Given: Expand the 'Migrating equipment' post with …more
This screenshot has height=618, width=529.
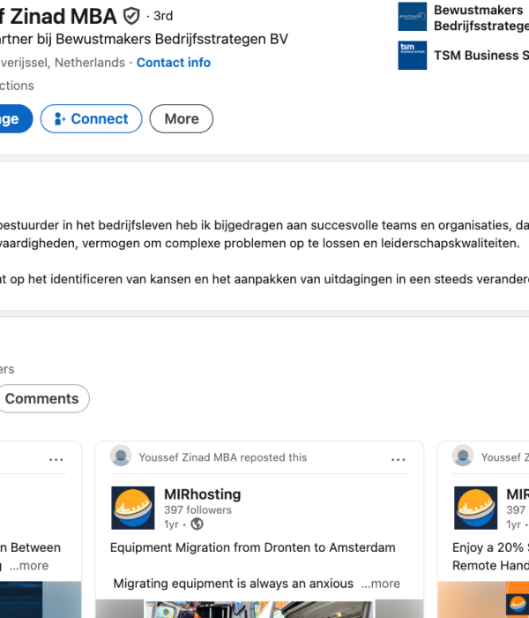Looking at the screenshot, I should tap(380, 584).
